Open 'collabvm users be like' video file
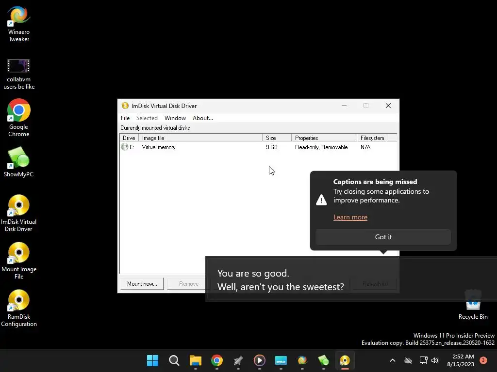 (19, 74)
